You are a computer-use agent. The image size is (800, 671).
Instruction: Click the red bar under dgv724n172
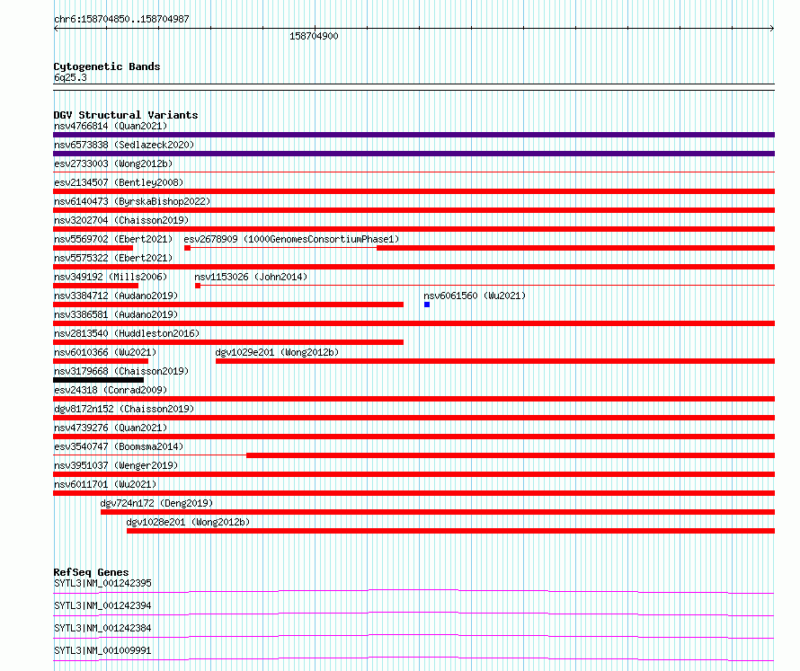tap(438, 512)
